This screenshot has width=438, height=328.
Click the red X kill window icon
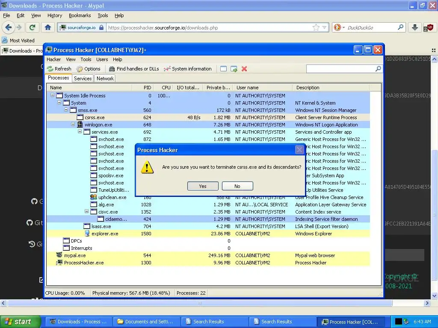[244, 69]
